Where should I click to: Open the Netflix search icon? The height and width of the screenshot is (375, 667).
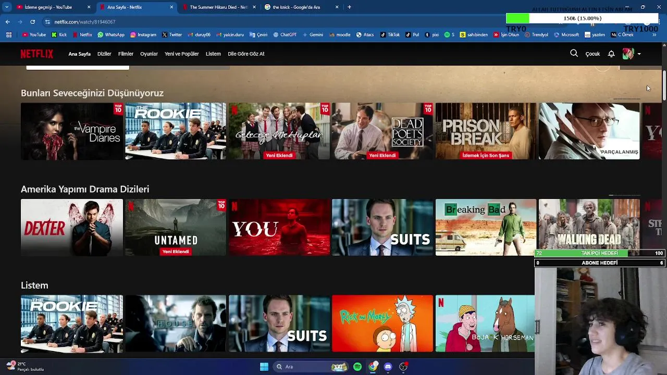(574, 53)
